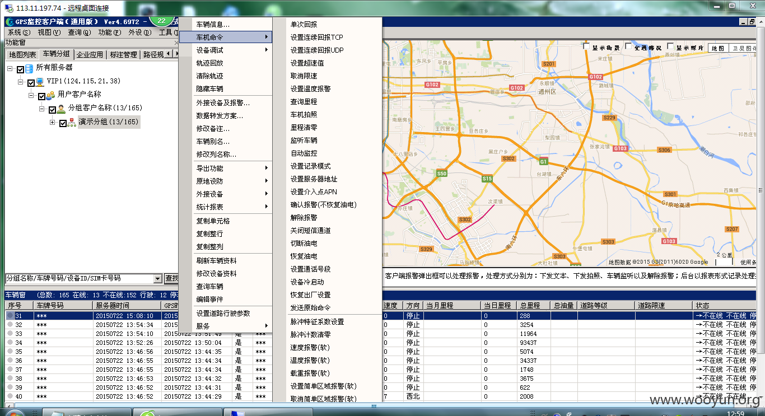Enable the 显示照片 checkbox on map
The height and width of the screenshot is (416, 765).
point(670,46)
